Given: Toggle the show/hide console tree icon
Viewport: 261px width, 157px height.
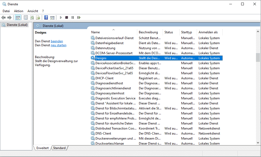Looking at the screenshot, I should click(18, 17).
